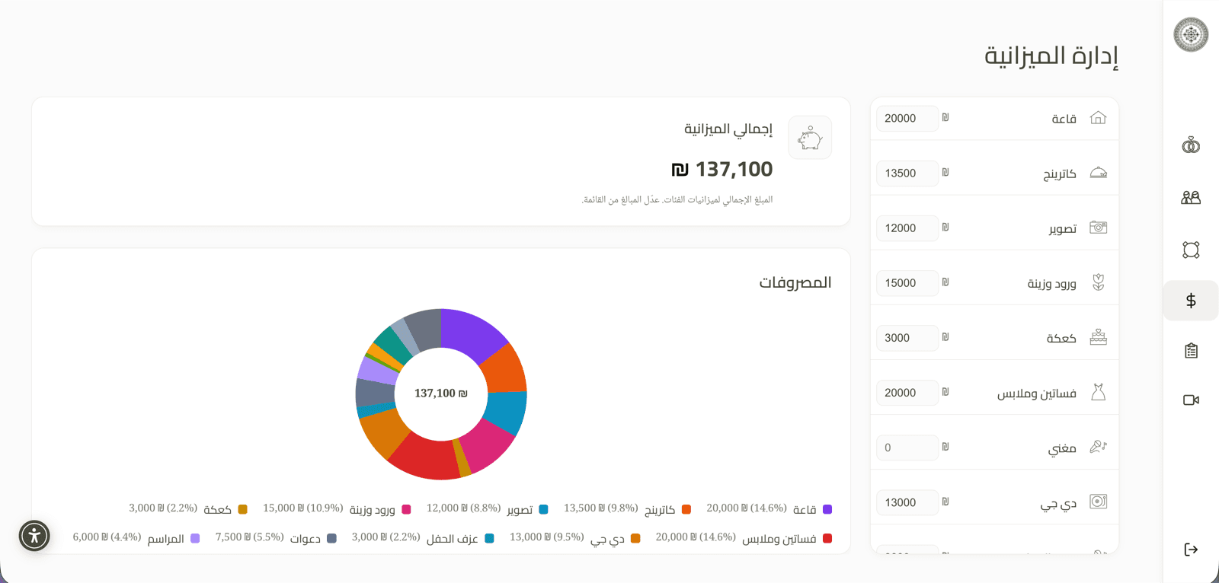
Task: Click the legend value 12,000 ₪ (8.8%)
Action: (463, 508)
